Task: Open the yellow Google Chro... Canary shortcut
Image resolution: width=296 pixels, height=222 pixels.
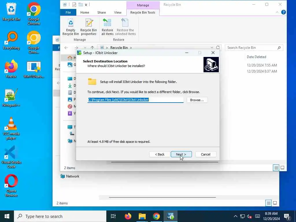Action: [x=34, y=42]
